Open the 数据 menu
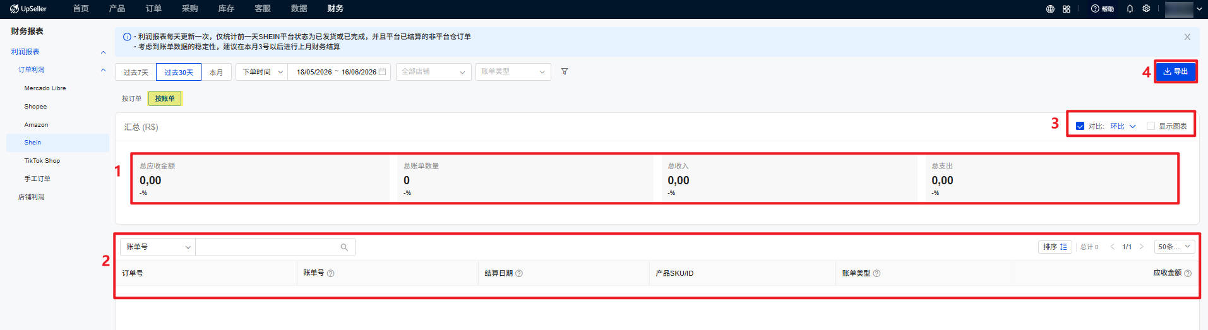1208x330 pixels. click(x=299, y=9)
